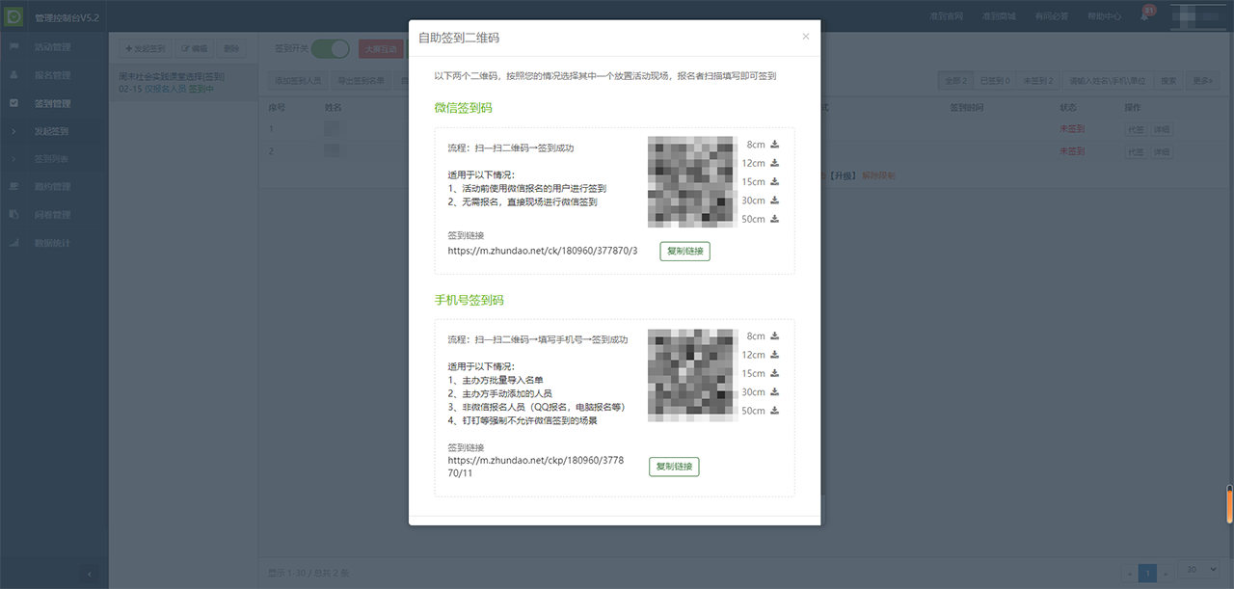The height and width of the screenshot is (589, 1234).
Task: Go to 签到列表 sidebar sub-item
Action: pyautogui.click(x=52, y=159)
